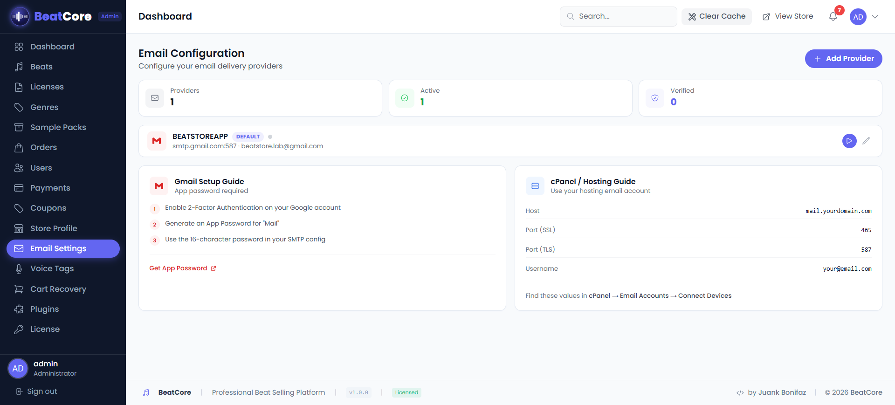895x405 pixels.
Task: Select Sample Packs in sidebar
Action: [x=58, y=127]
